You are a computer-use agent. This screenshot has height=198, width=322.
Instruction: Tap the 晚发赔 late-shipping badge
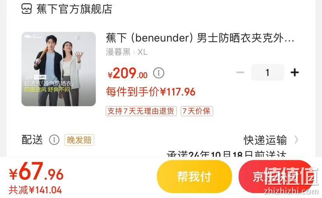tap(79, 140)
